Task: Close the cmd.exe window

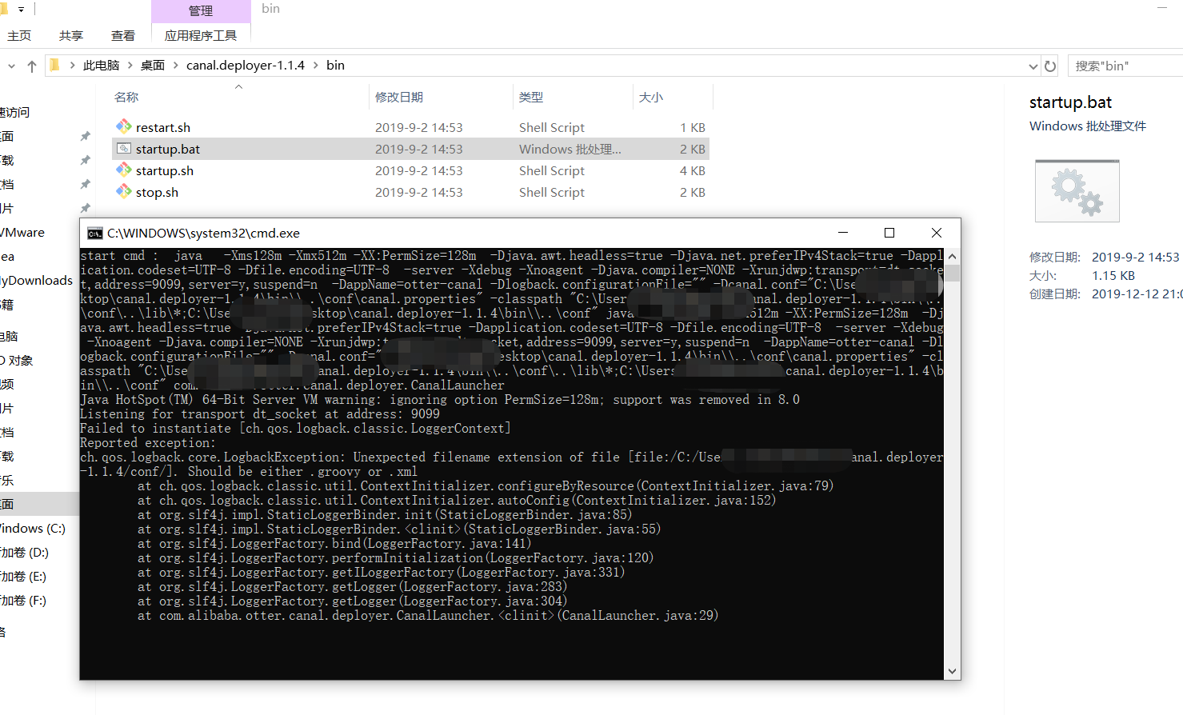Action: [x=937, y=233]
